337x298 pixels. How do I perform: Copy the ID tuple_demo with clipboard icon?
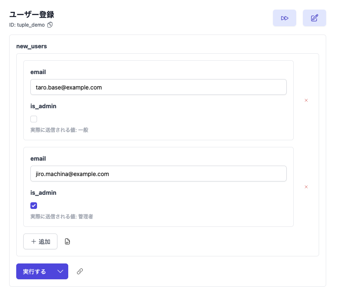tap(50, 25)
